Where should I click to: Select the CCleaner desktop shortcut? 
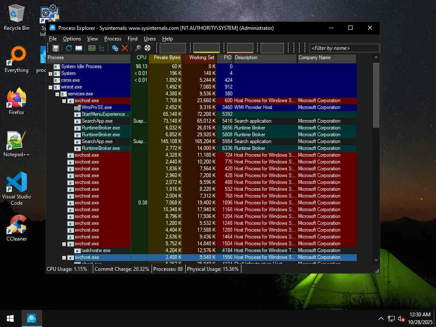(17, 228)
